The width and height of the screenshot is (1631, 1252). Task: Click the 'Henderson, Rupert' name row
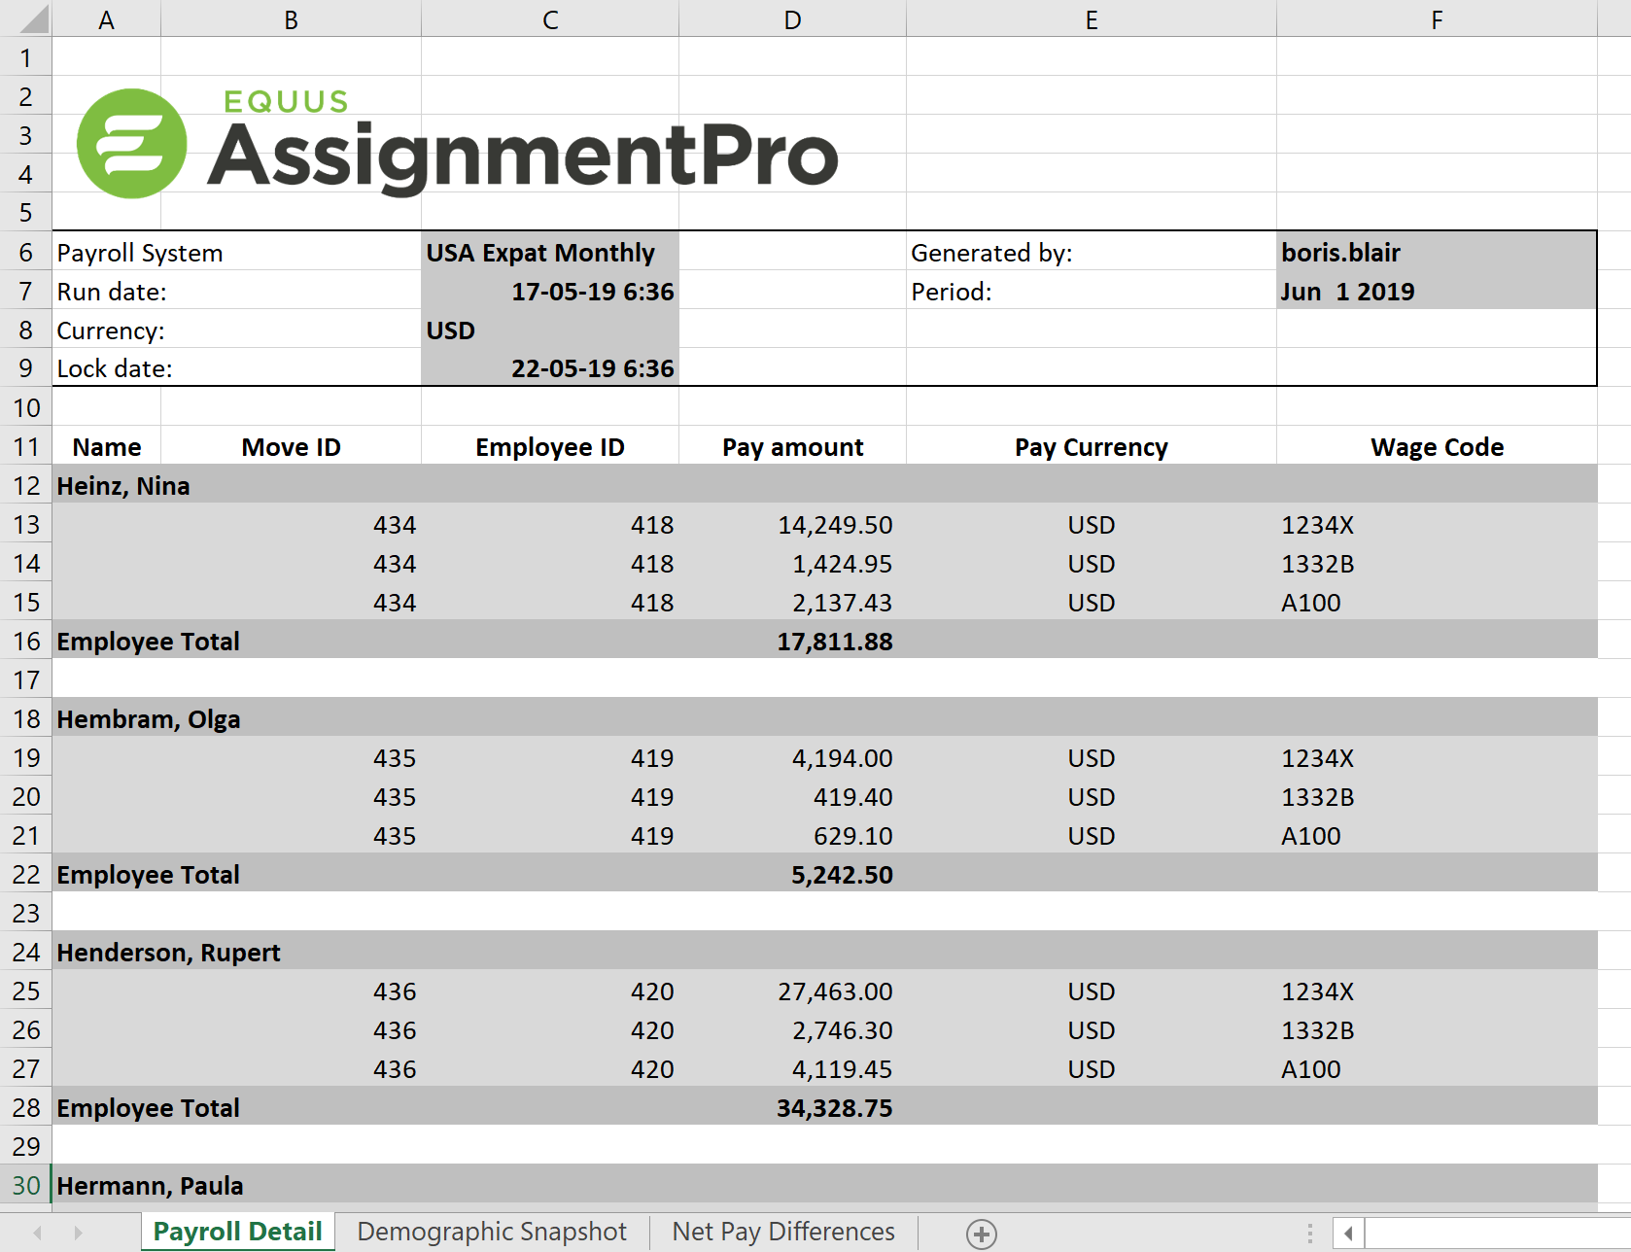coord(824,952)
